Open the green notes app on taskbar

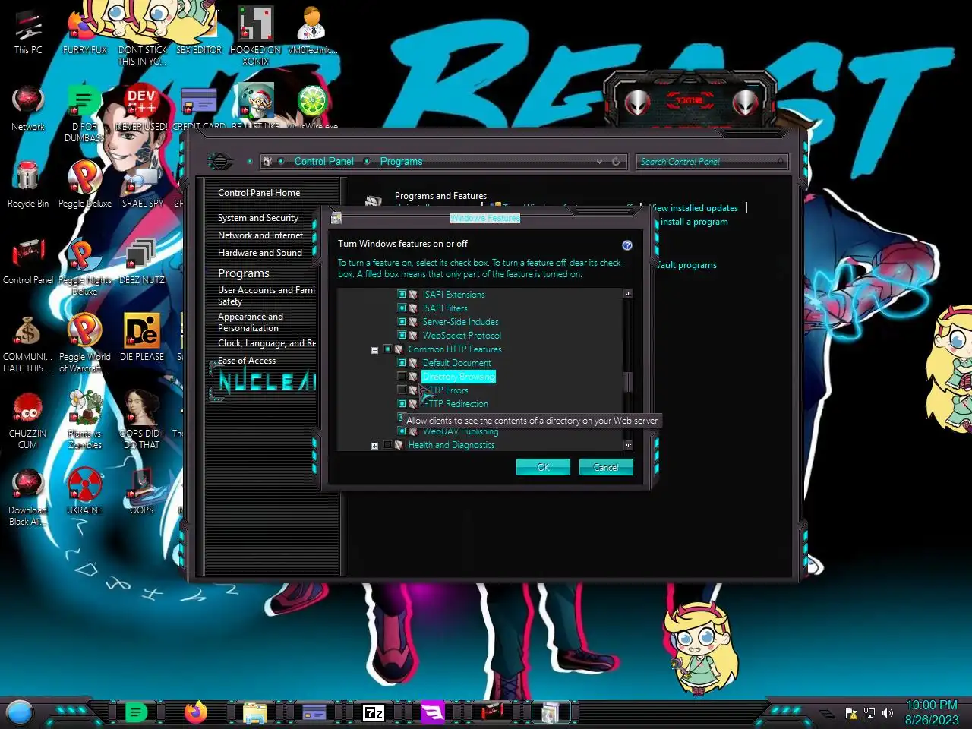[x=136, y=712]
